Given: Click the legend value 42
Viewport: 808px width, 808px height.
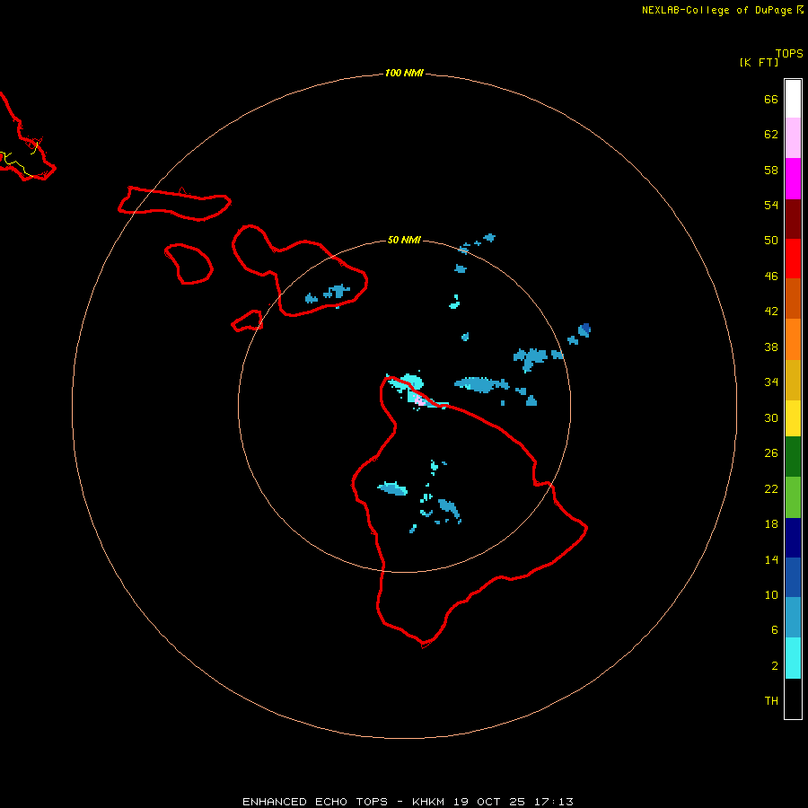Looking at the screenshot, I should (771, 312).
